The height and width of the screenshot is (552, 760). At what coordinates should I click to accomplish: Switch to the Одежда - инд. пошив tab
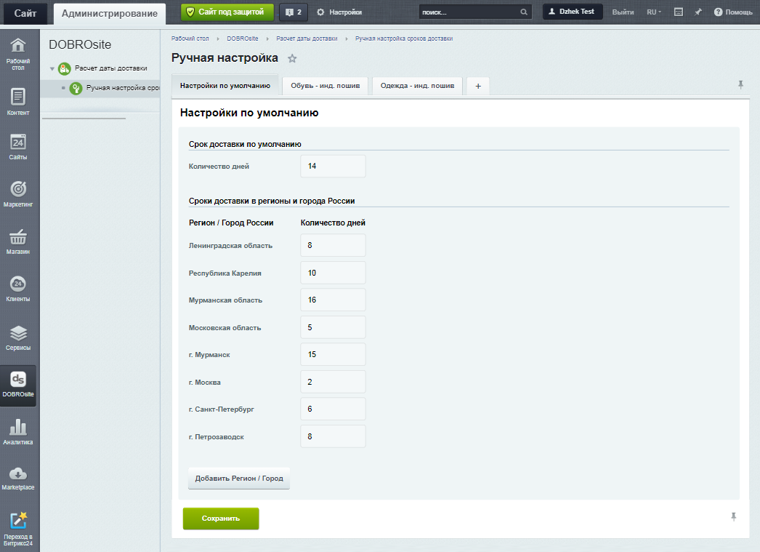click(417, 86)
